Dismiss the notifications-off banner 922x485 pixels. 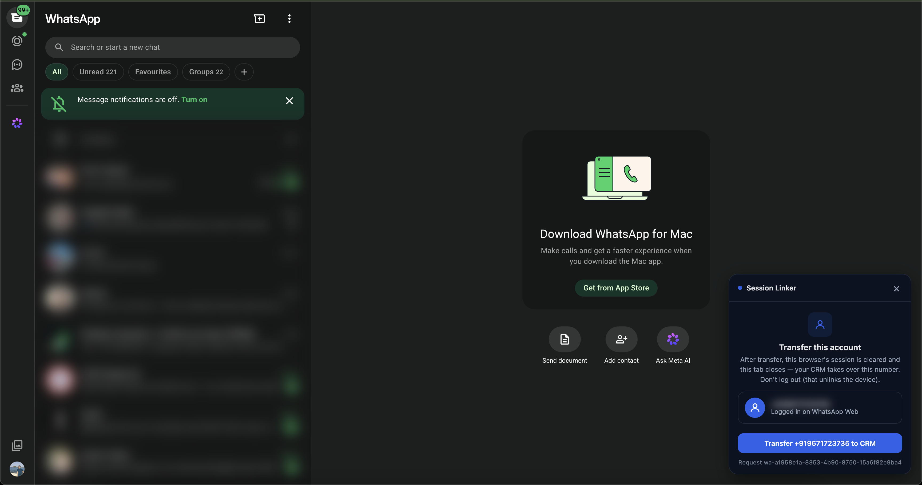point(289,101)
